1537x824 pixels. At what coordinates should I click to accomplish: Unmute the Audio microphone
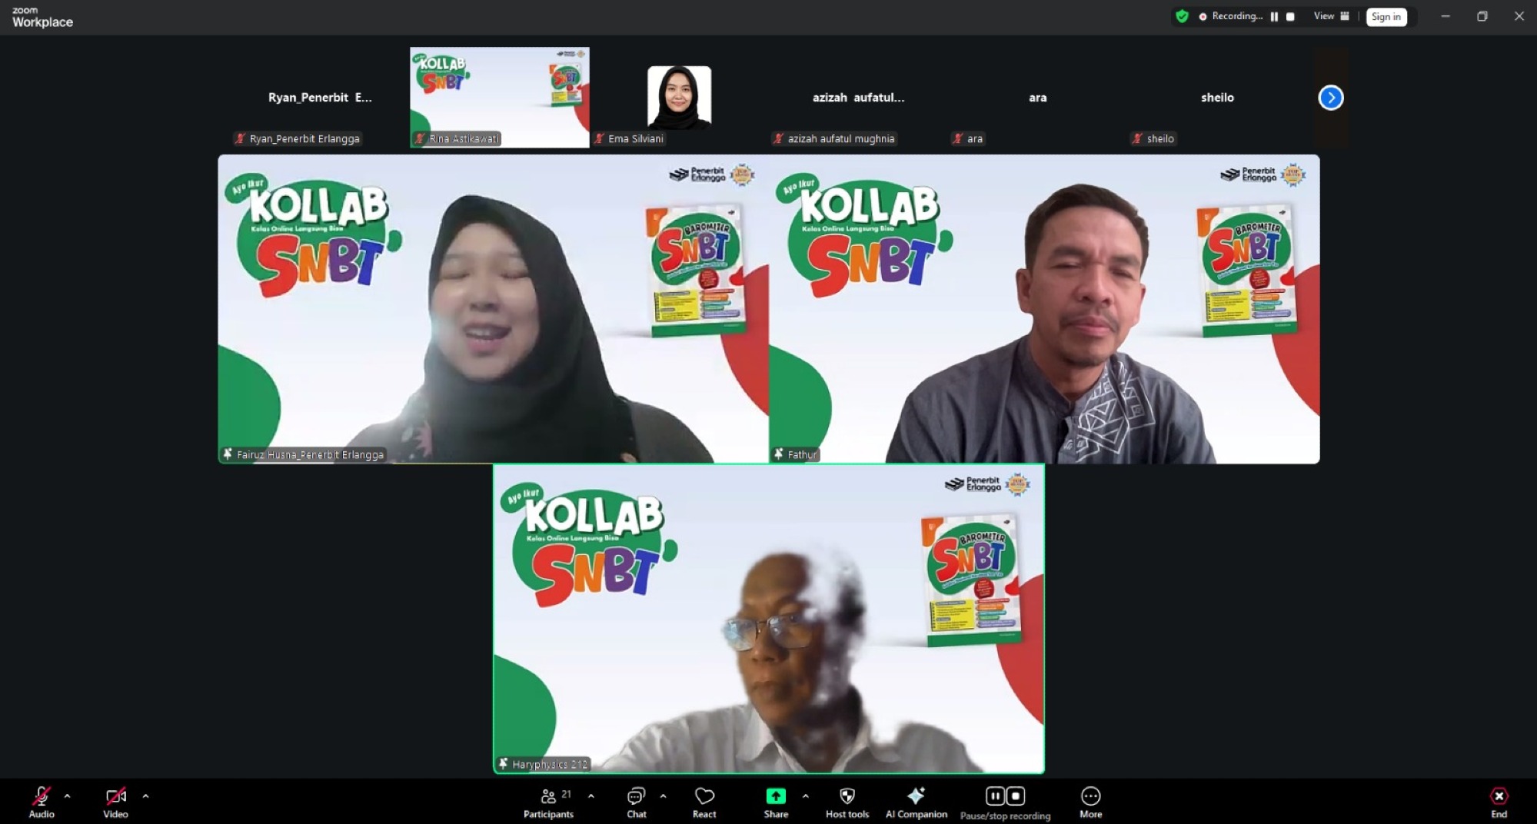[x=41, y=796]
